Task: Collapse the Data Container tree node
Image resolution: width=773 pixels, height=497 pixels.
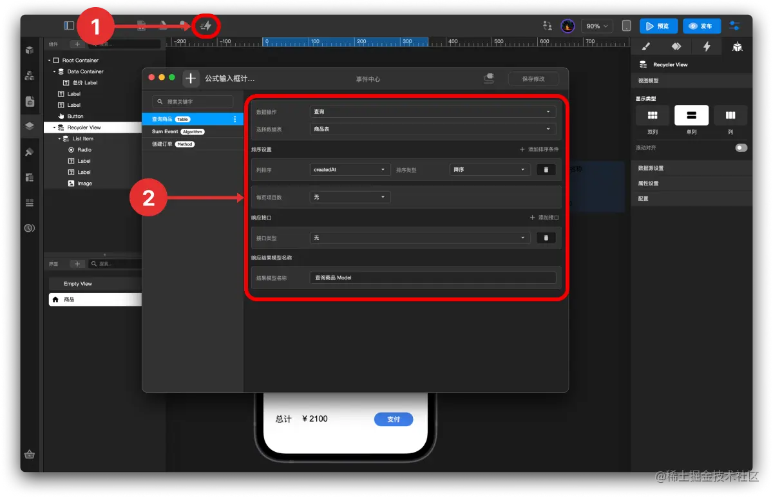Action: coord(55,71)
